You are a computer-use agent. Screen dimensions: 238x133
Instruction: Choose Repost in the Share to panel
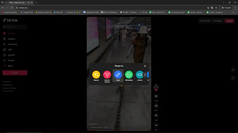(96, 76)
